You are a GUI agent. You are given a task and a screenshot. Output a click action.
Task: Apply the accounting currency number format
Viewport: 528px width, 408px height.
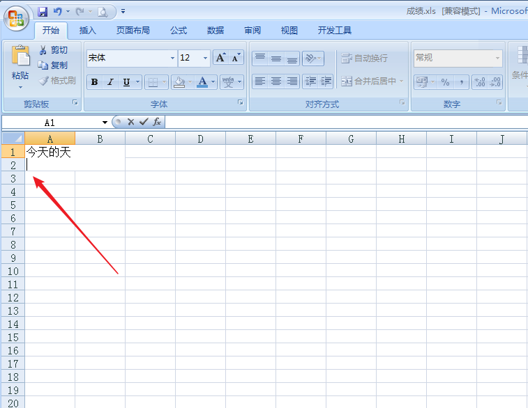pyautogui.click(x=422, y=82)
